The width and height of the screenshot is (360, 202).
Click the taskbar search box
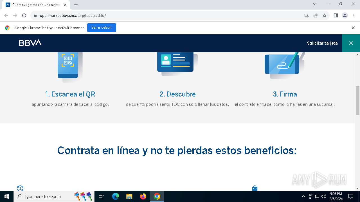click(54, 196)
